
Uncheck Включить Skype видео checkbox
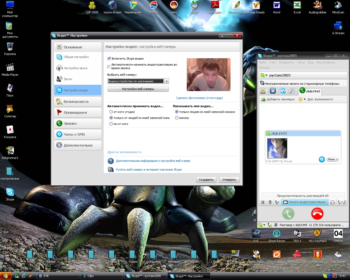click(x=109, y=59)
